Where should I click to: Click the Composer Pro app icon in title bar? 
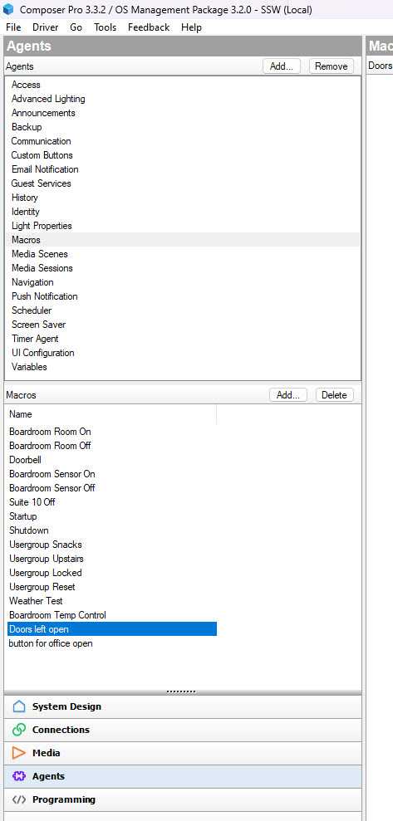click(8, 9)
